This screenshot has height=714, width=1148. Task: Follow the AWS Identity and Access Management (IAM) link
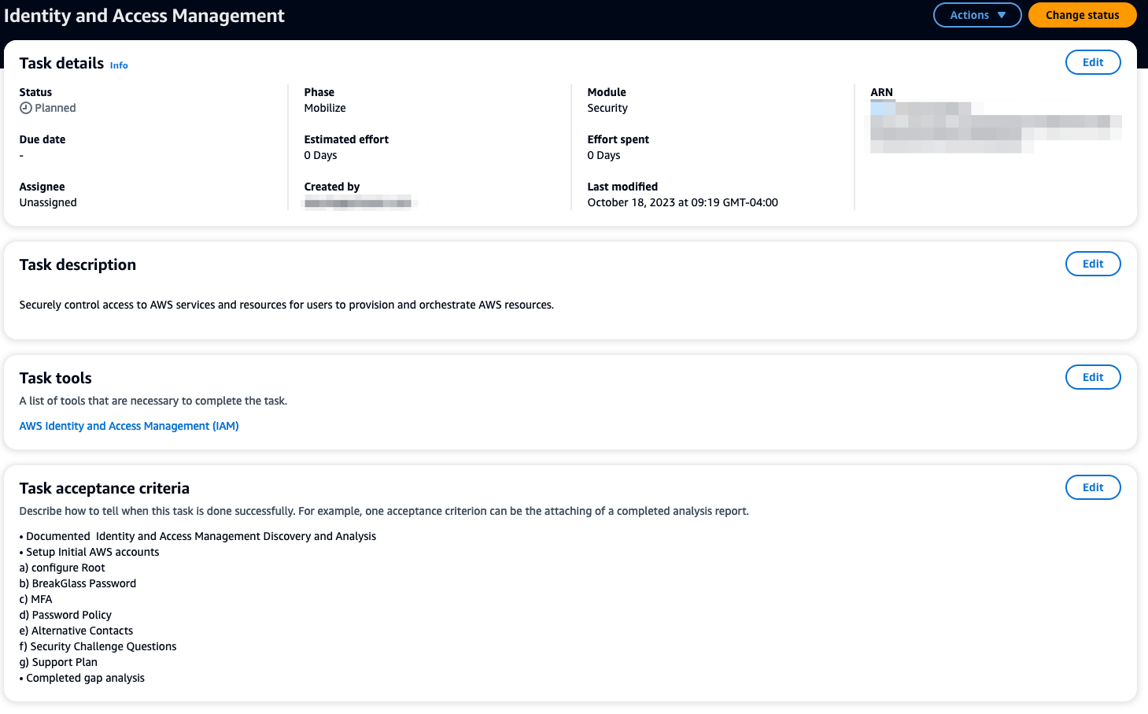tap(128, 425)
